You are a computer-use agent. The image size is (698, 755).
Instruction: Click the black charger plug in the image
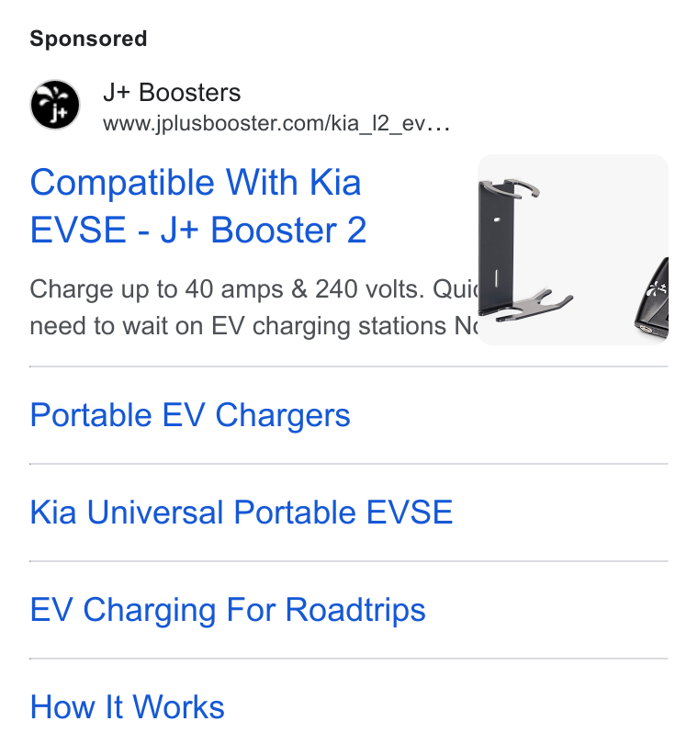[x=652, y=300]
